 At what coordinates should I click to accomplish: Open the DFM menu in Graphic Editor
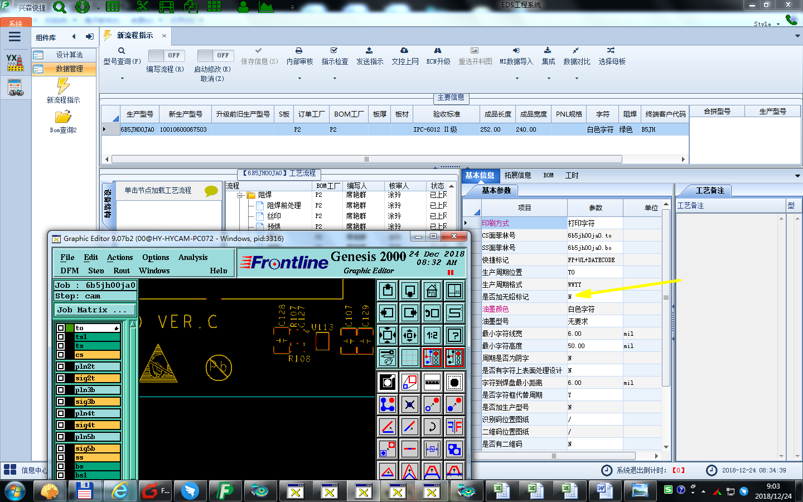[70, 271]
